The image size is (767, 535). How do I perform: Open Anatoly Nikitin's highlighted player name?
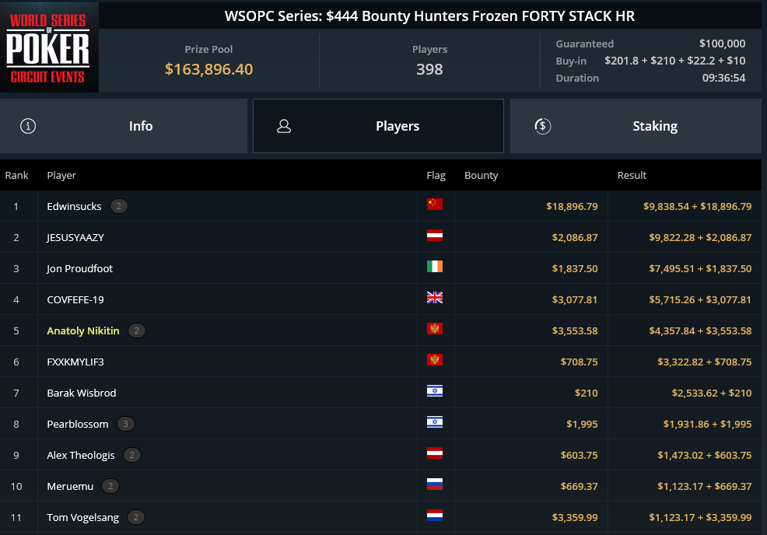[83, 330]
